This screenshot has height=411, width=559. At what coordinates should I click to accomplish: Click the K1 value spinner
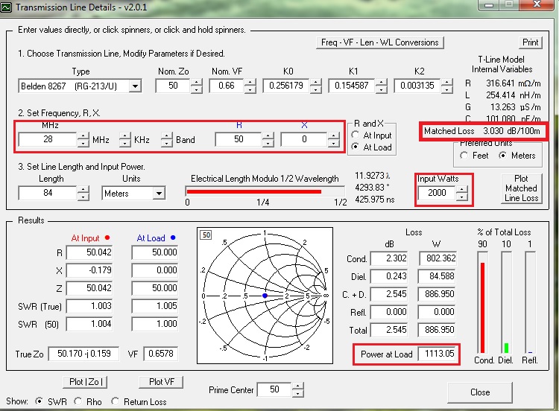pos(381,86)
